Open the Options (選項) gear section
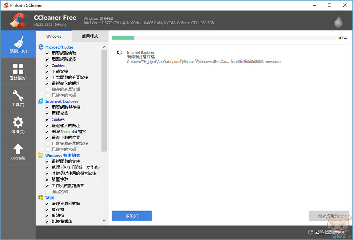 click(x=18, y=125)
